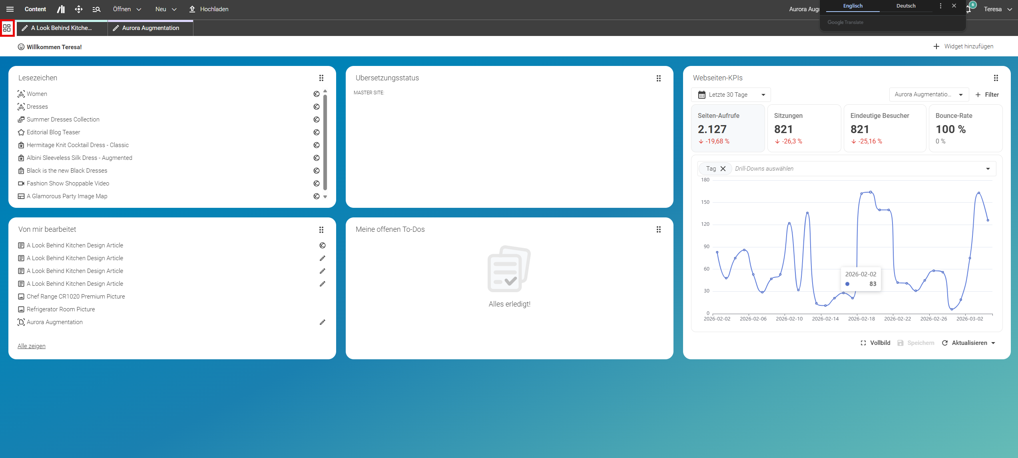Click the globe icon beside Fashion Show Shoppable Video
Screen dimensions: 1018x458
tap(317, 183)
